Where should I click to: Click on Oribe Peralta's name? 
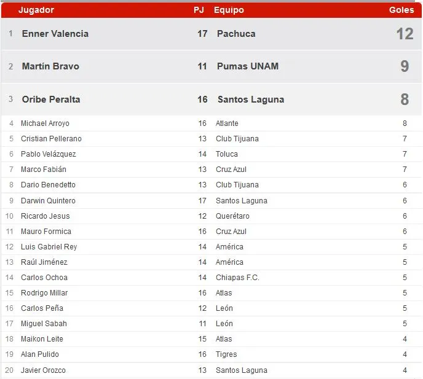[x=51, y=100]
